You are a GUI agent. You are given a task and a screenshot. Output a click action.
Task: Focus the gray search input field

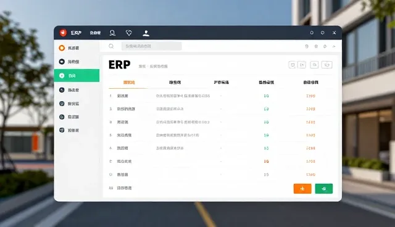(152, 46)
